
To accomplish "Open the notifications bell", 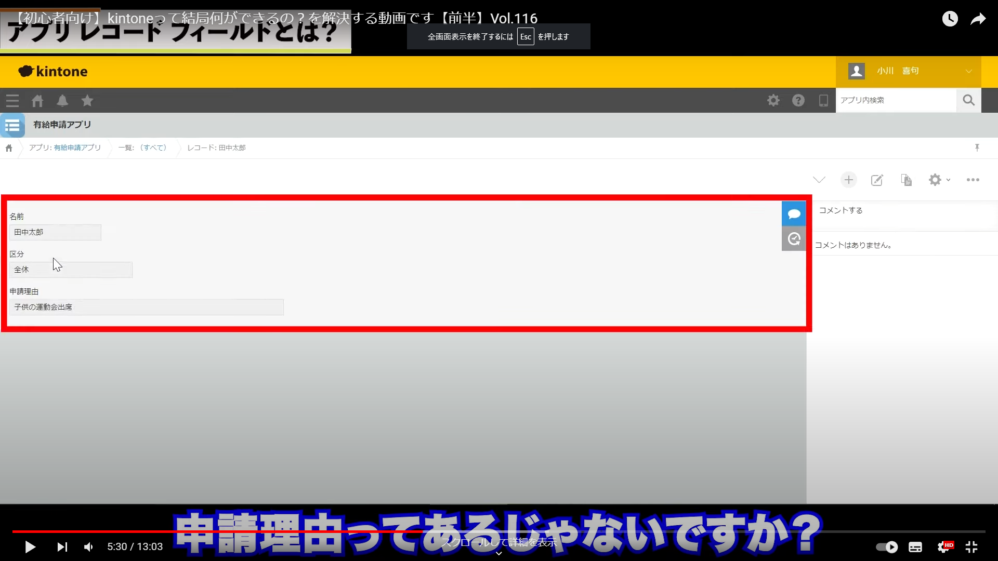I will point(62,101).
